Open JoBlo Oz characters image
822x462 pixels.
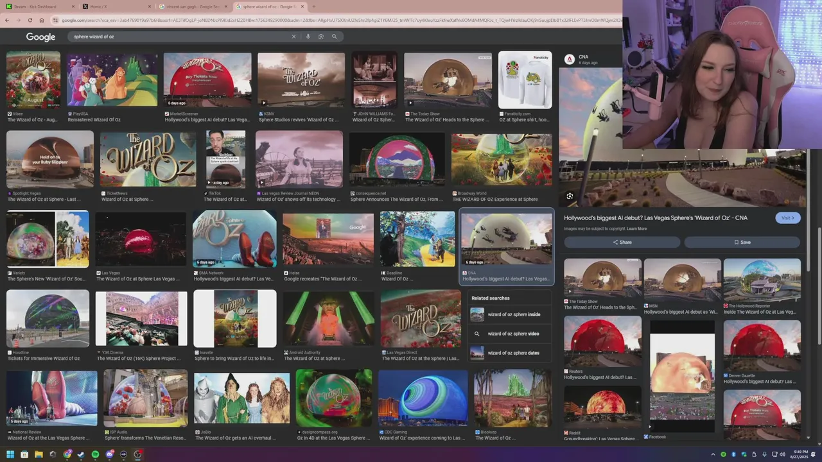(241, 398)
